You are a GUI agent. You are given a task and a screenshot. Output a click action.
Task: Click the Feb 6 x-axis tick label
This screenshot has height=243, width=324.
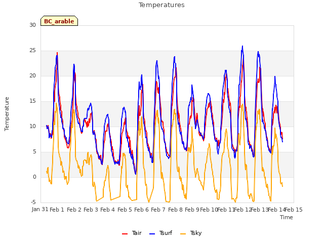[x=142, y=210]
